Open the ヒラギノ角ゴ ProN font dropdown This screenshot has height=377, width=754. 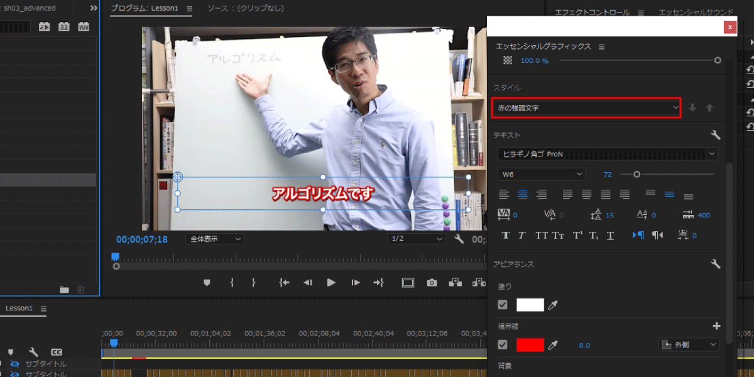(x=608, y=153)
